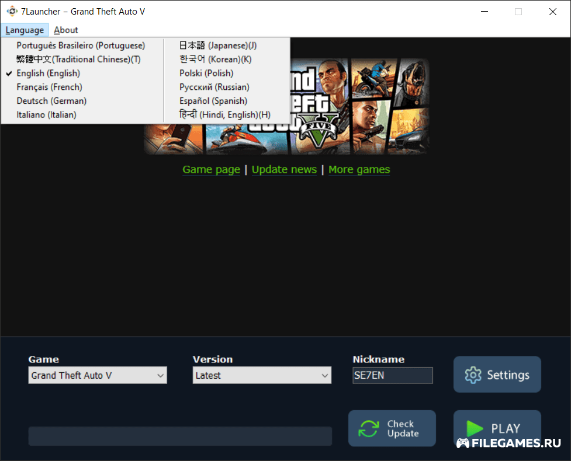Open the About menu

coord(66,30)
